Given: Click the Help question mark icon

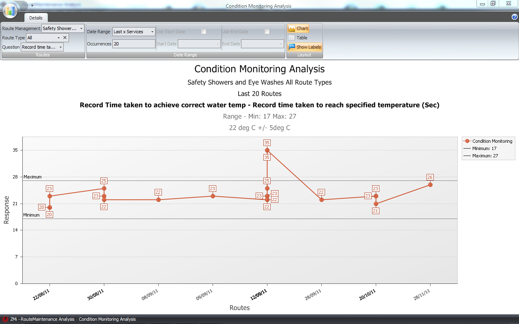Looking at the screenshot, I should (x=515, y=17).
